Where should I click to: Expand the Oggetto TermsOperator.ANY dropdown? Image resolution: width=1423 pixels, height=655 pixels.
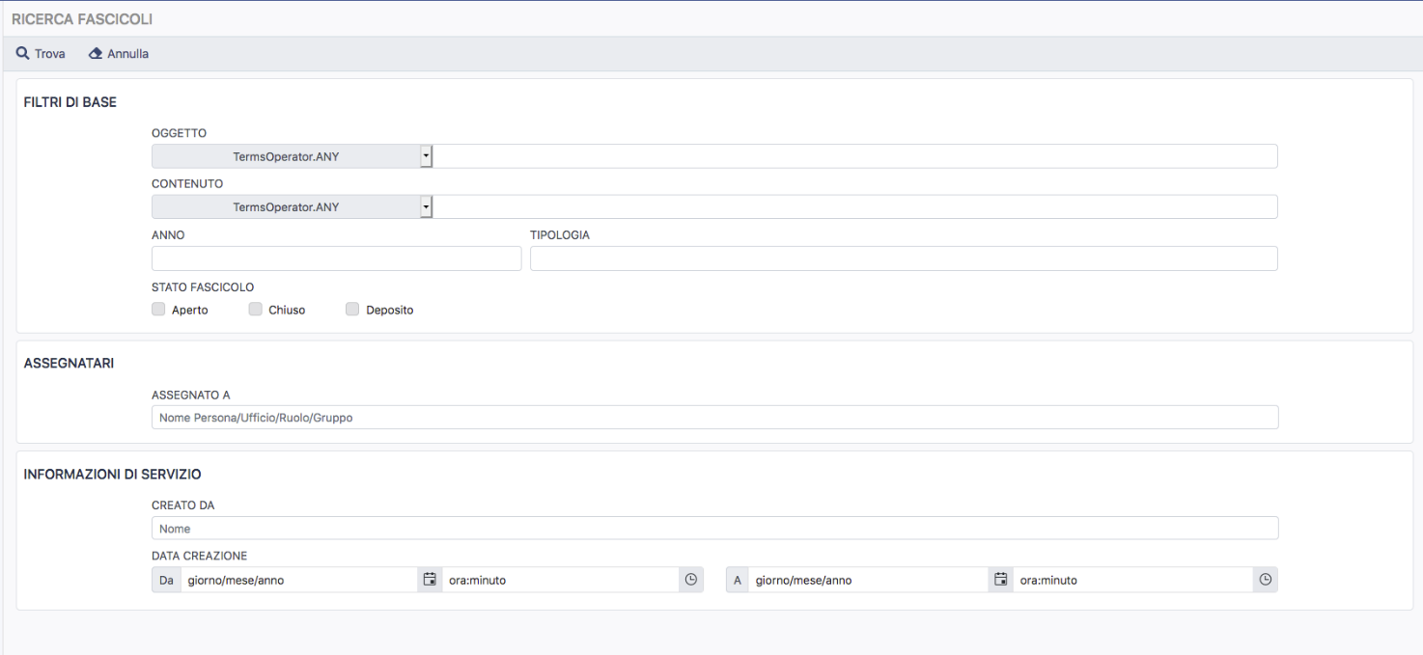pos(292,156)
